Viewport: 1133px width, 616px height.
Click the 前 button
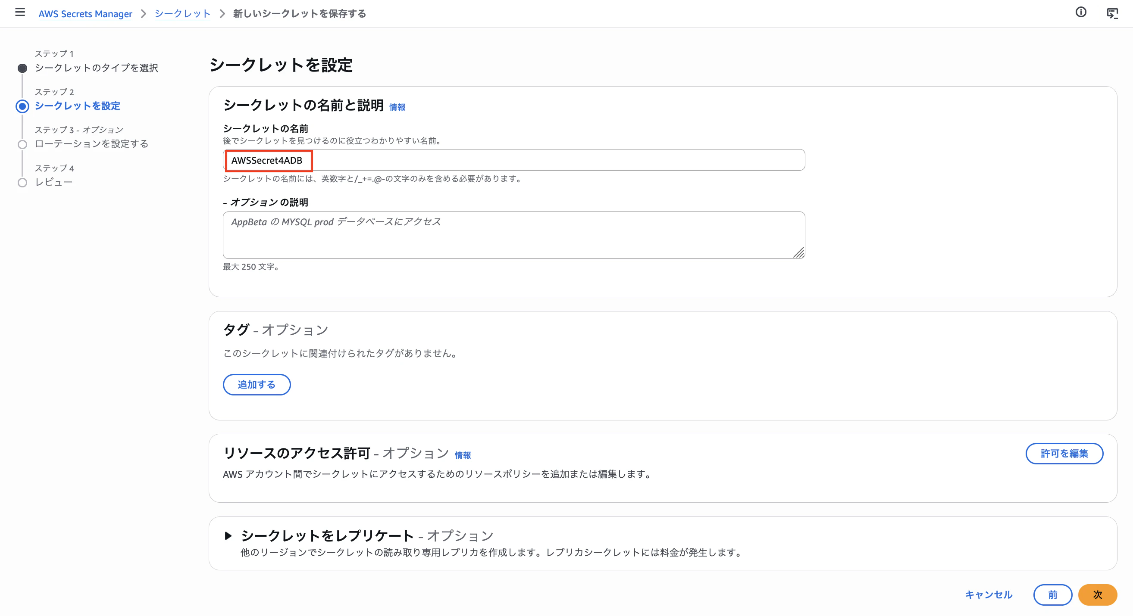pyautogui.click(x=1053, y=595)
